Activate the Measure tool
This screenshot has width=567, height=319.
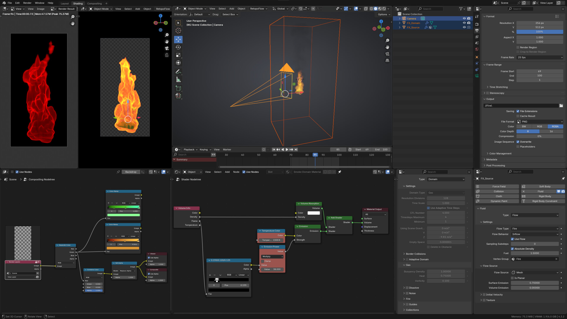pyautogui.click(x=178, y=79)
